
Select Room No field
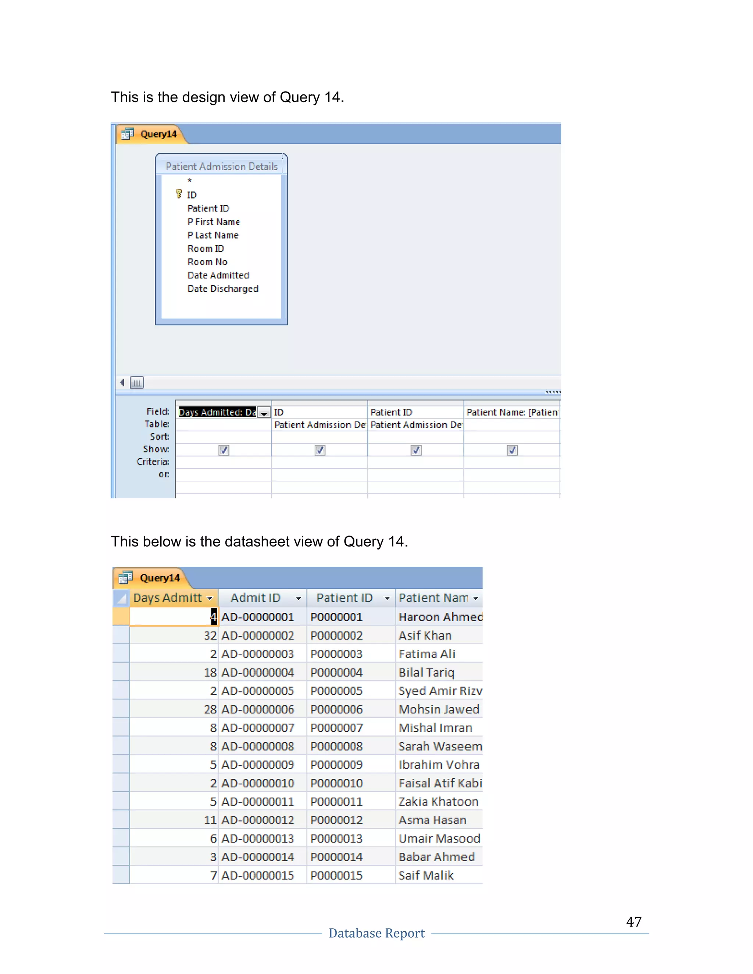207,262
